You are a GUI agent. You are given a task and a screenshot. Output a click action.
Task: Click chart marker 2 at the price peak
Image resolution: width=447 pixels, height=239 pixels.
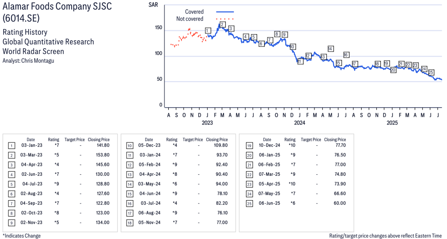point(223,24)
